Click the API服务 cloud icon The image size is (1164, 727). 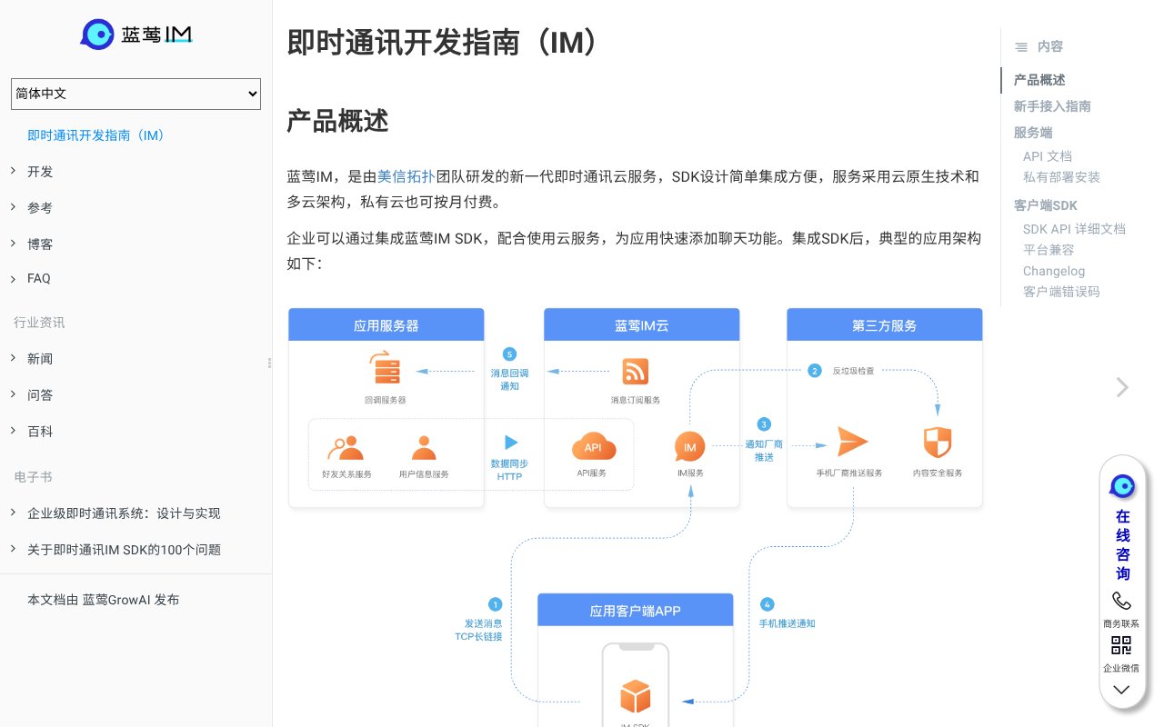click(593, 447)
